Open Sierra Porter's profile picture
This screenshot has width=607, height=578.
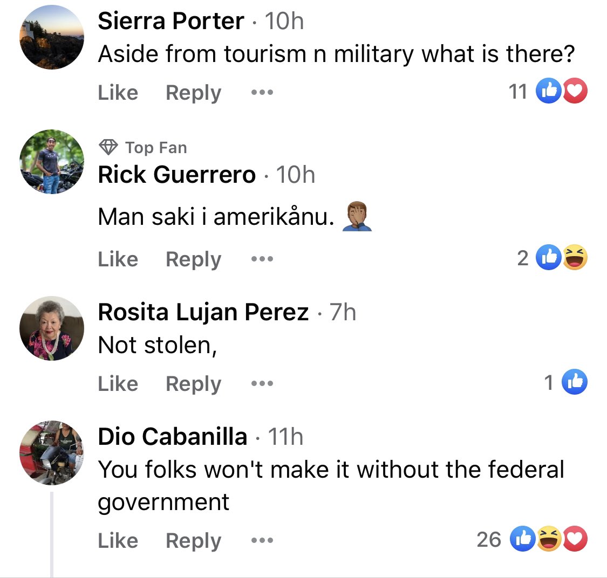(x=52, y=37)
